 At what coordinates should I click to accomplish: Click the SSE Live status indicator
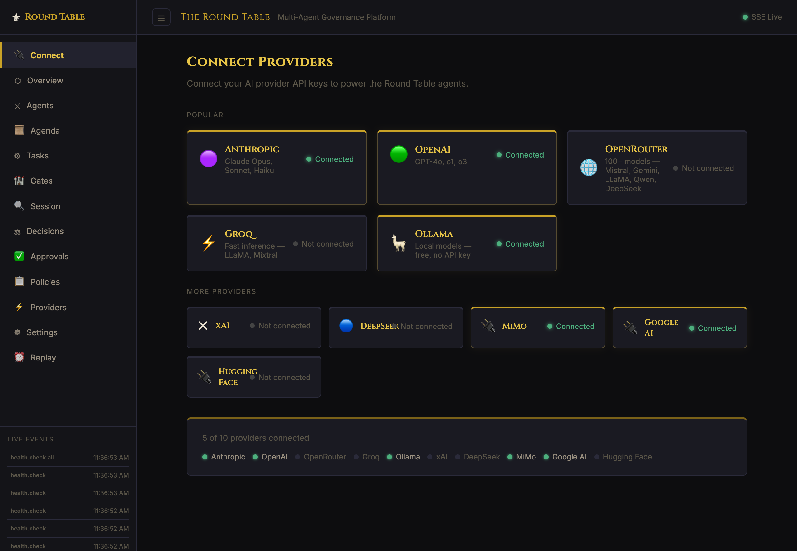point(762,17)
